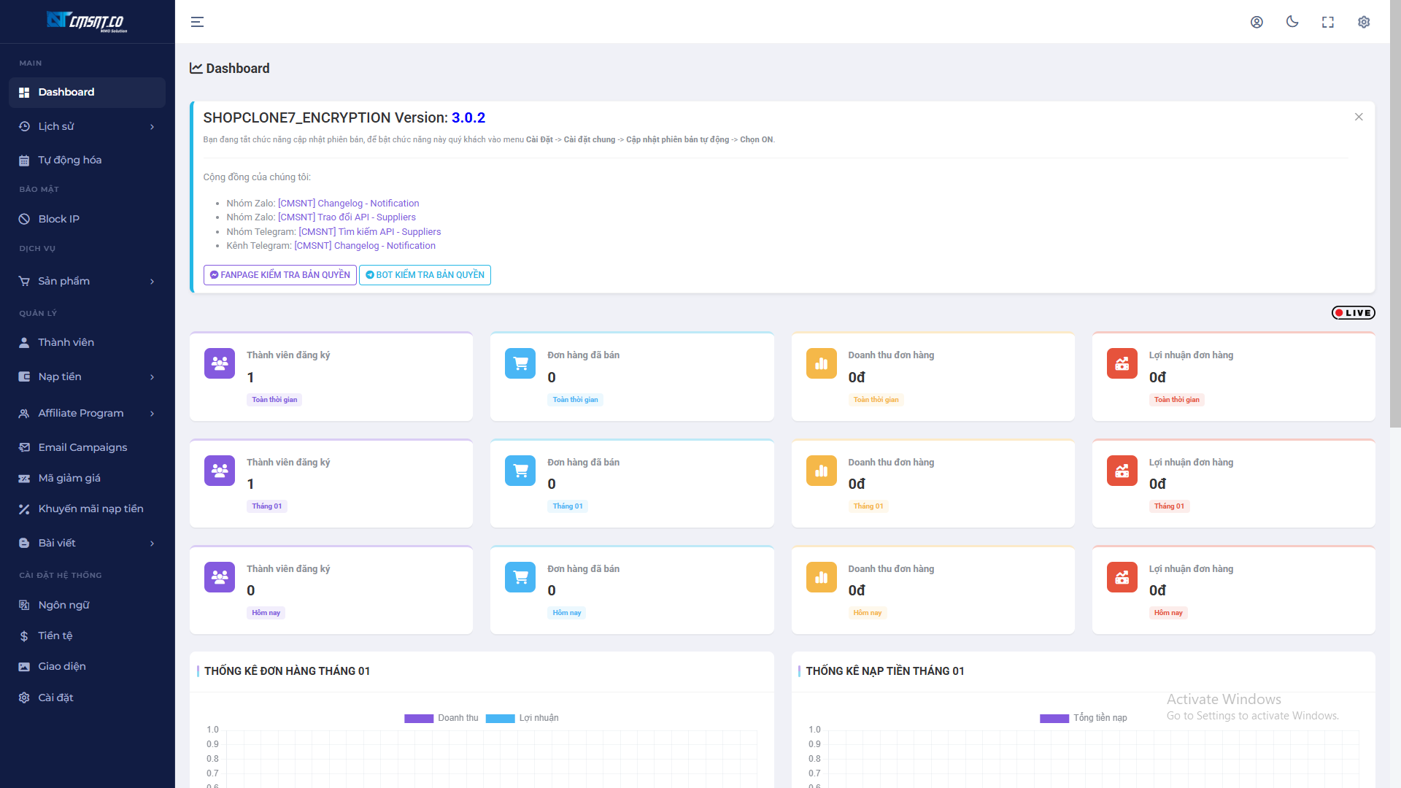Screen dimensions: 1401x788
Task: Expand the Sản phẩm sidebar submenu
Action: (87, 281)
